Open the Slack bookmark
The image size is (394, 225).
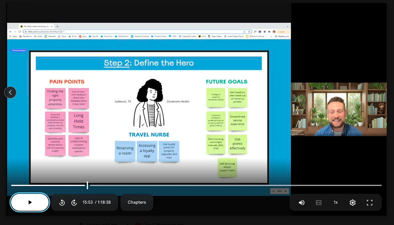pyautogui.click(x=62, y=36)
